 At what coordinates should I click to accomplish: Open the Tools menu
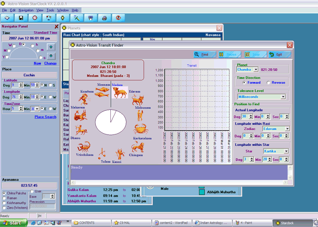coord(50,10)
